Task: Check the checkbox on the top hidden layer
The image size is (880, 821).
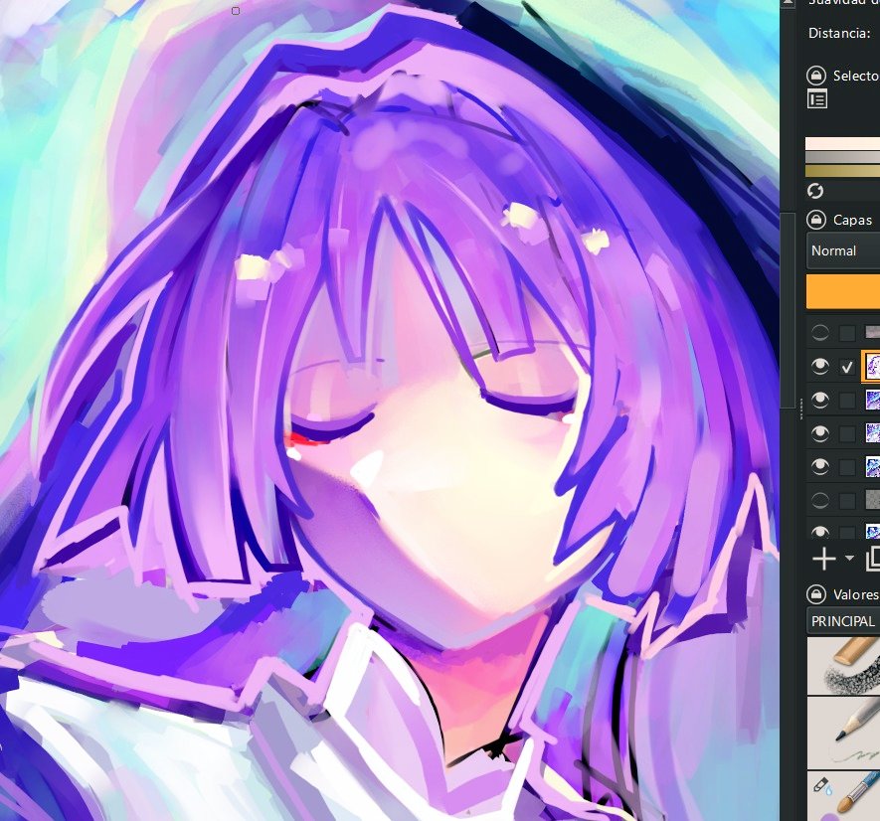Action: (x=847, y=333)
